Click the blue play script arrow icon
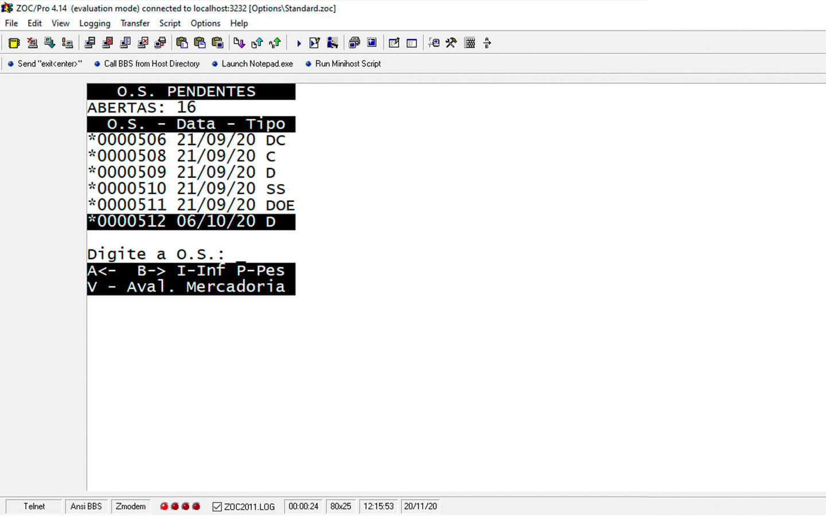 click(x=298, y=43)
